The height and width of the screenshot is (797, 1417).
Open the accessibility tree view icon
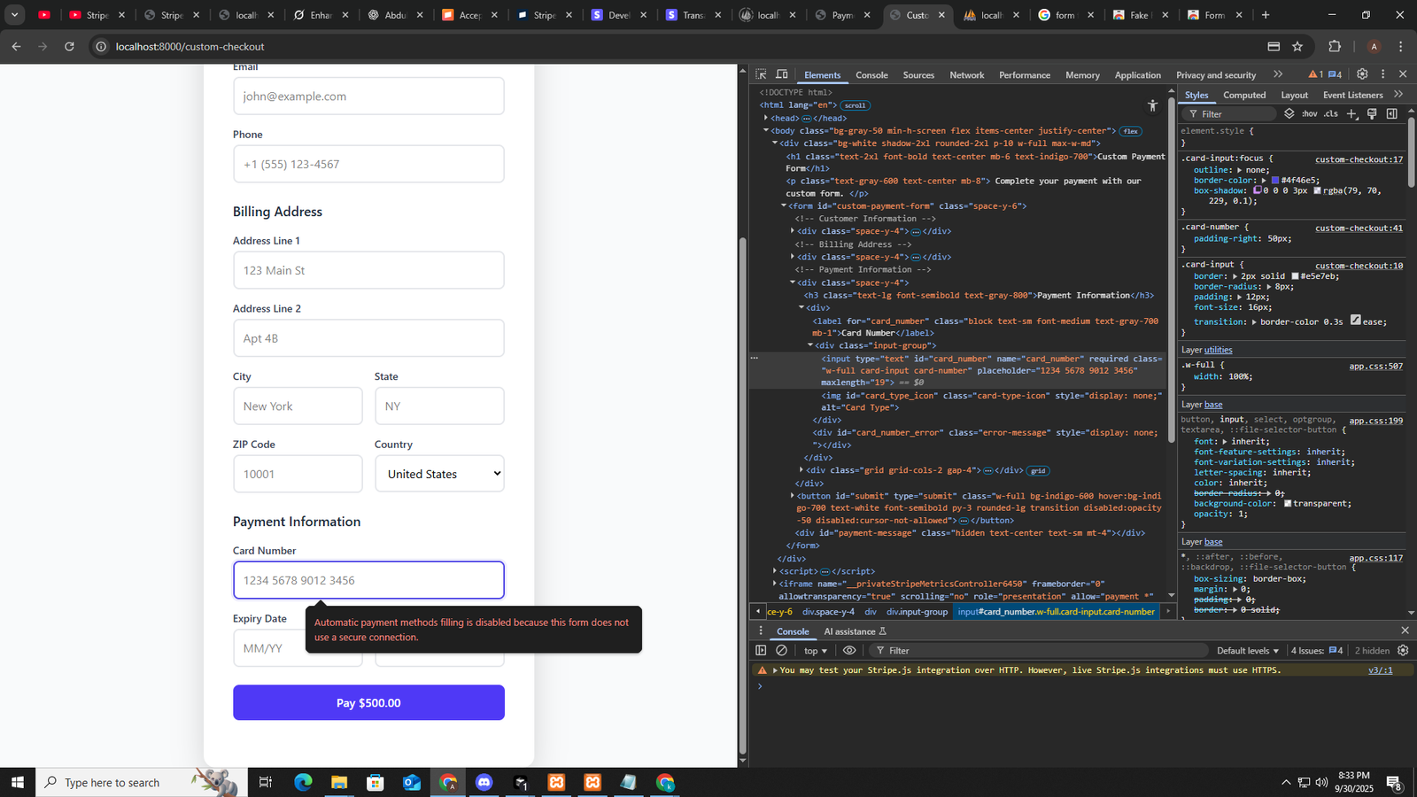point(1152,106)
